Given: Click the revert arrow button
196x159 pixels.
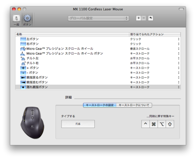Looking at the screenshot, I should (x=151, y=18).
